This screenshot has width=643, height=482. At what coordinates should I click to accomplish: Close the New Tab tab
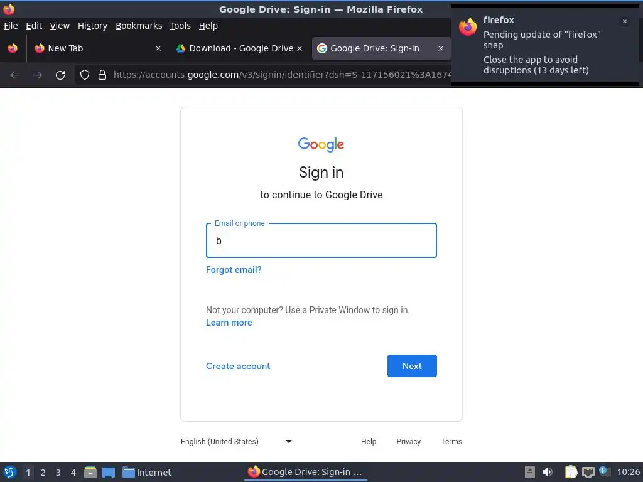pyautogui.click(x=158, y=48)
